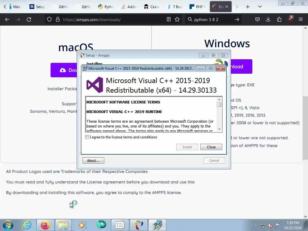Click the page scrollbar up arrow
The image size is (308, 231).
[306, 28]
